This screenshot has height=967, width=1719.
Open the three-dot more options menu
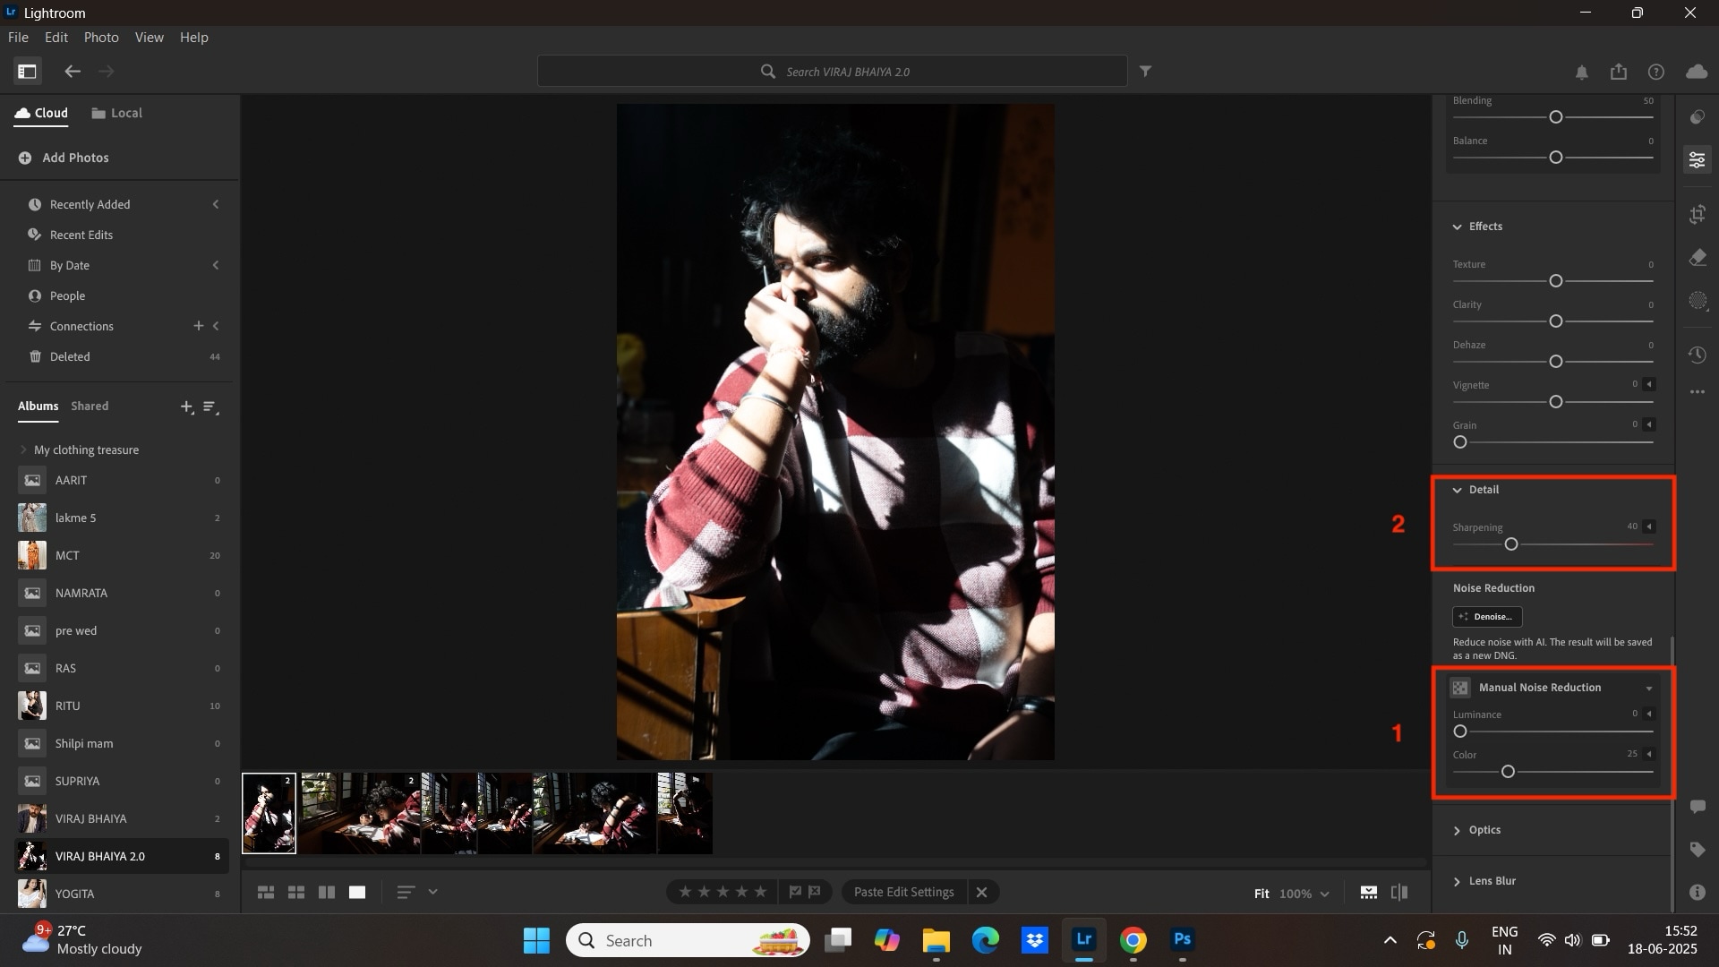point(1698,392)
